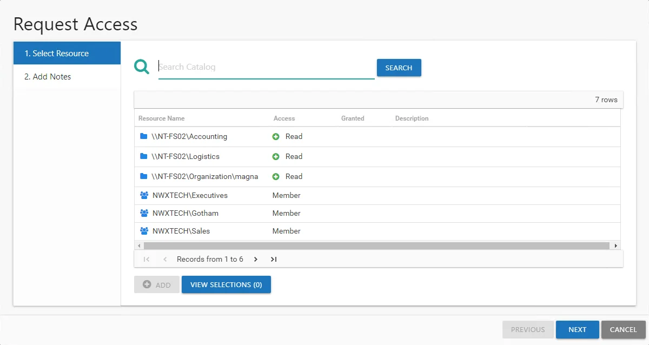Click the Request Access heading

coord(76,24)
